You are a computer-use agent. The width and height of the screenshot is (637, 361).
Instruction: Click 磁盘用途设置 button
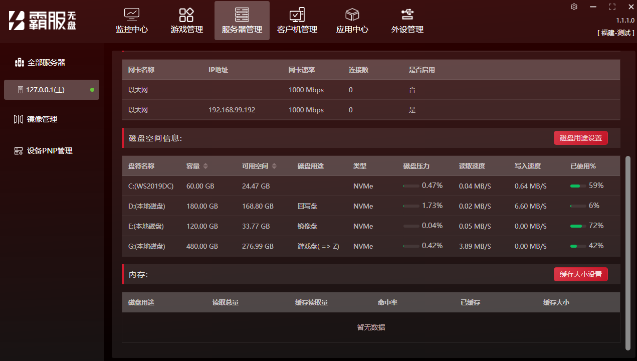pos(581,138)
